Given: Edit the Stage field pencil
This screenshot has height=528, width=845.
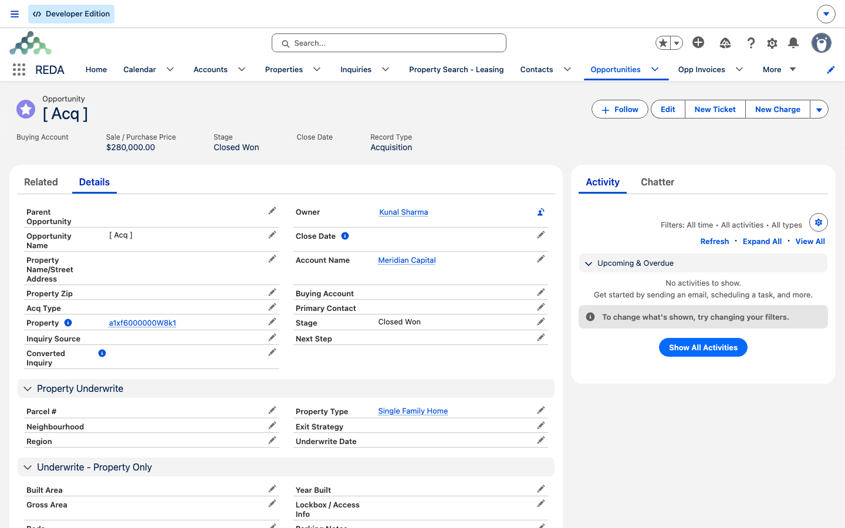Looking at the screenshot, I should (x=541, y=321).
